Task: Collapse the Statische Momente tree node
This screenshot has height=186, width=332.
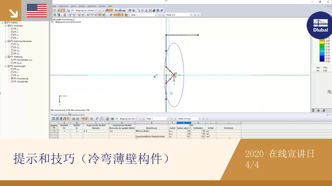Action: tap(6, 41)
